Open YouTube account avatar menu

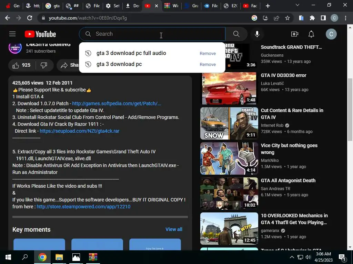point(331,34)
